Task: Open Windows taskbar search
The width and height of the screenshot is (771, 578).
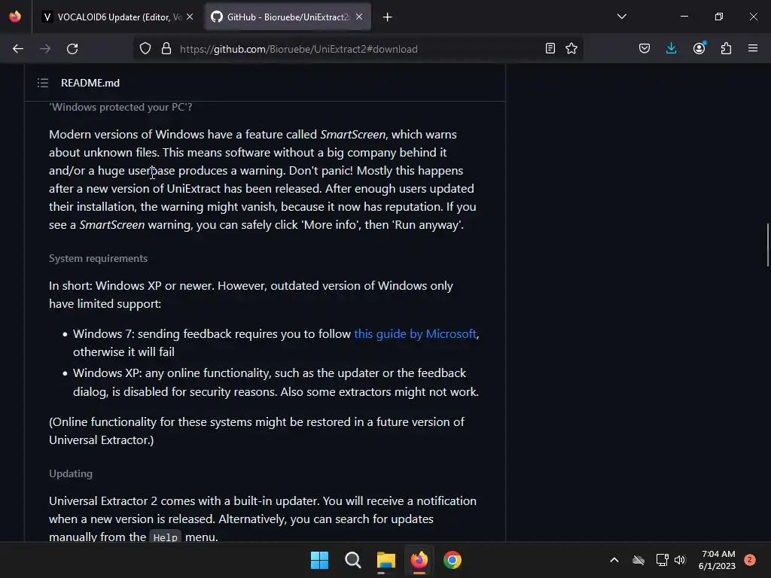Action: 353,560
